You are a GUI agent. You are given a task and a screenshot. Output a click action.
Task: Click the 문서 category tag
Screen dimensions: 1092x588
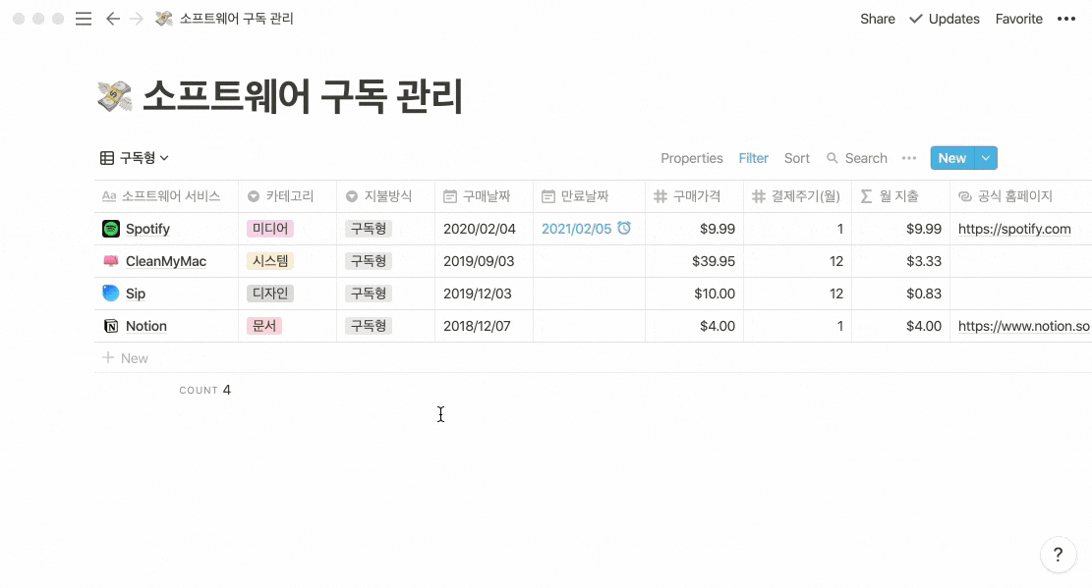pyautogui.click(x=264, y=326)
